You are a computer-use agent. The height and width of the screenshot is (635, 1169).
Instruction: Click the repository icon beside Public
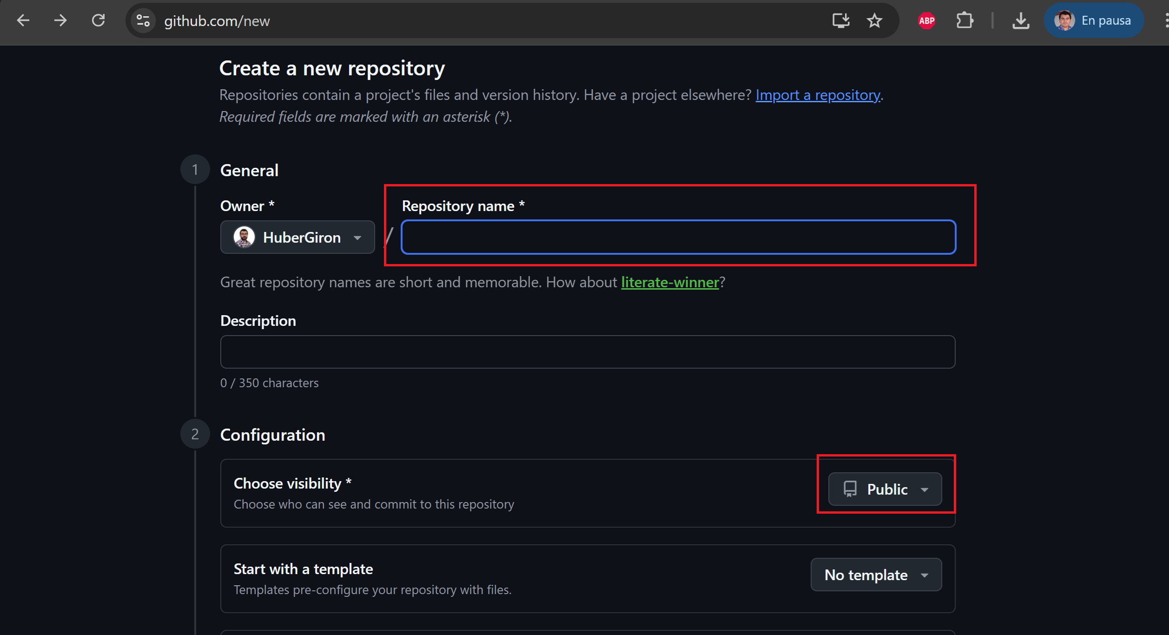point(850,489)
